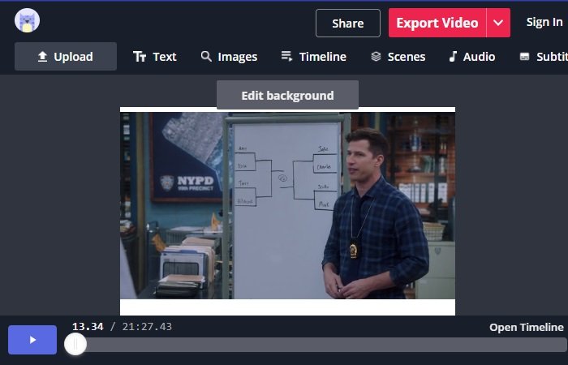Click the total duration 21:27.43 text
This screenshot has height=365, width=568.
click(x=147, y=327)
